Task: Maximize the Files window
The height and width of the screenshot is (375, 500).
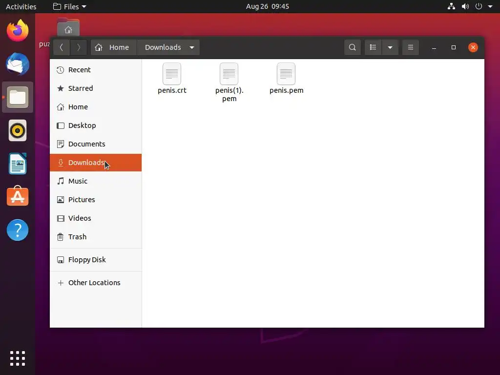Action: [x=454, y=47]
